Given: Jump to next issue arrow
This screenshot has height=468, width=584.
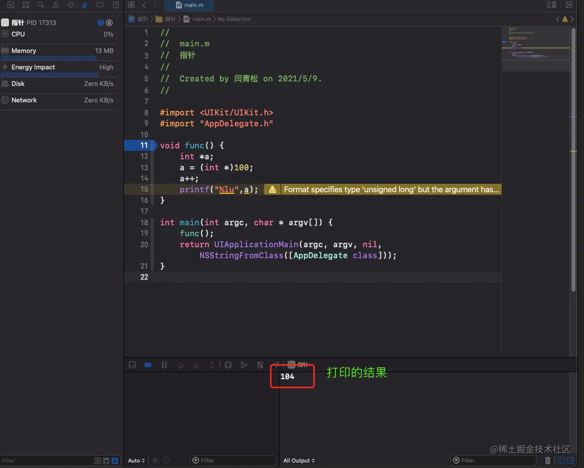Looking at the screenshot, I should [572, 19].
